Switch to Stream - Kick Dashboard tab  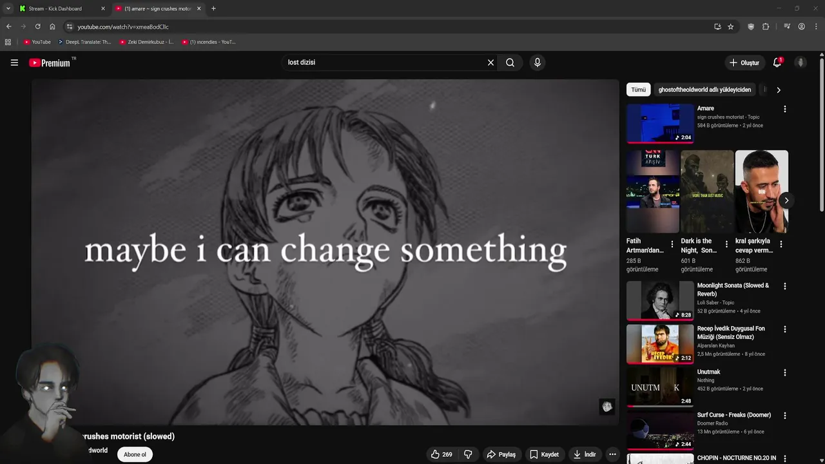click(62, 8)
